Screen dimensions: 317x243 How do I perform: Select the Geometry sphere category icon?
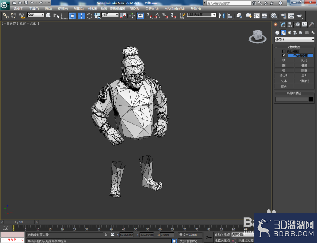click(277, 33)
